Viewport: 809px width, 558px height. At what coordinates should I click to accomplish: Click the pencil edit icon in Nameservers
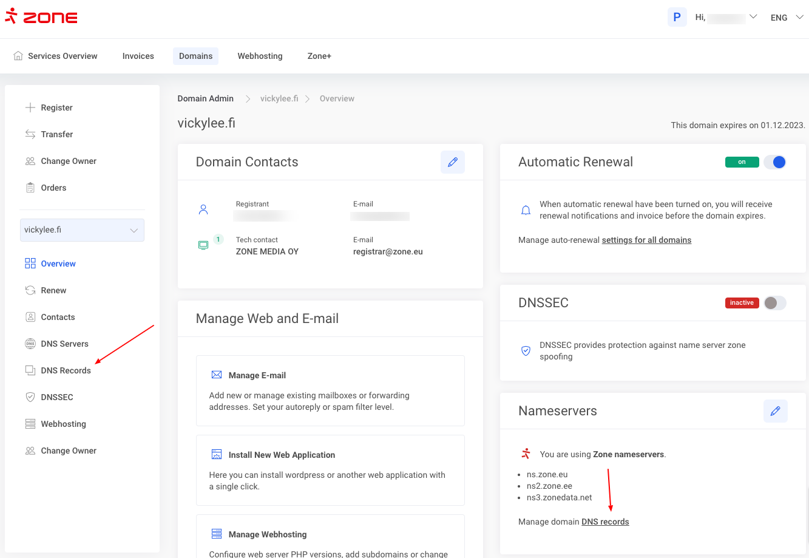775,411
